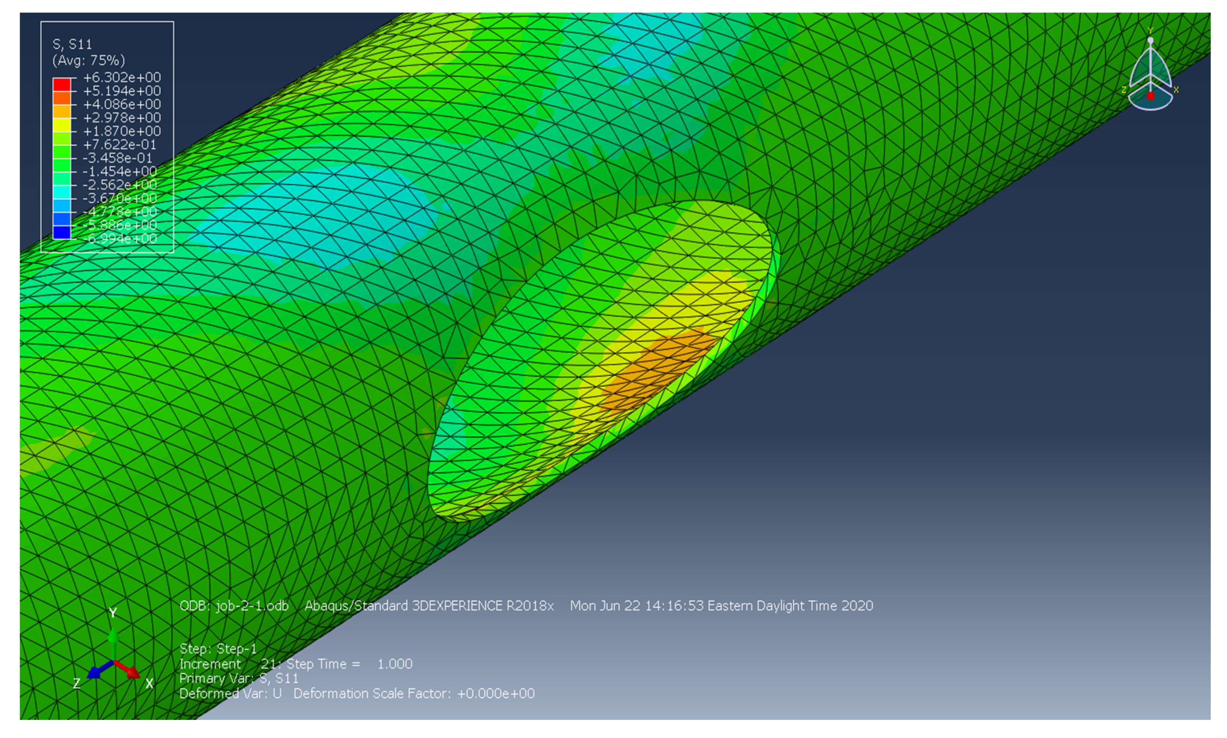The width and height of the screenshot is (1227, 738).
Task: Click the cyan legend swatch near -2.562e+00
Action: [62, 192]
